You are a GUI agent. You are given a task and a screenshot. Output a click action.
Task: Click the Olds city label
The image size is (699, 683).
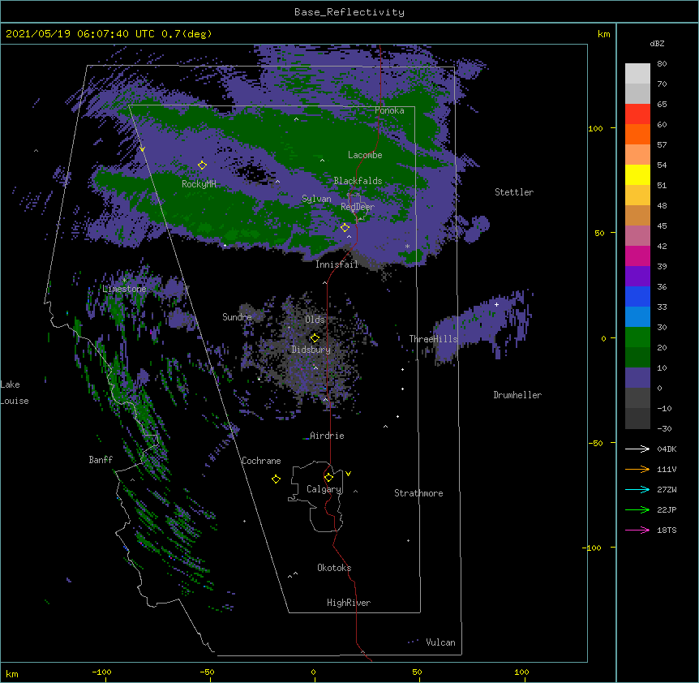(x=315, y=320)
